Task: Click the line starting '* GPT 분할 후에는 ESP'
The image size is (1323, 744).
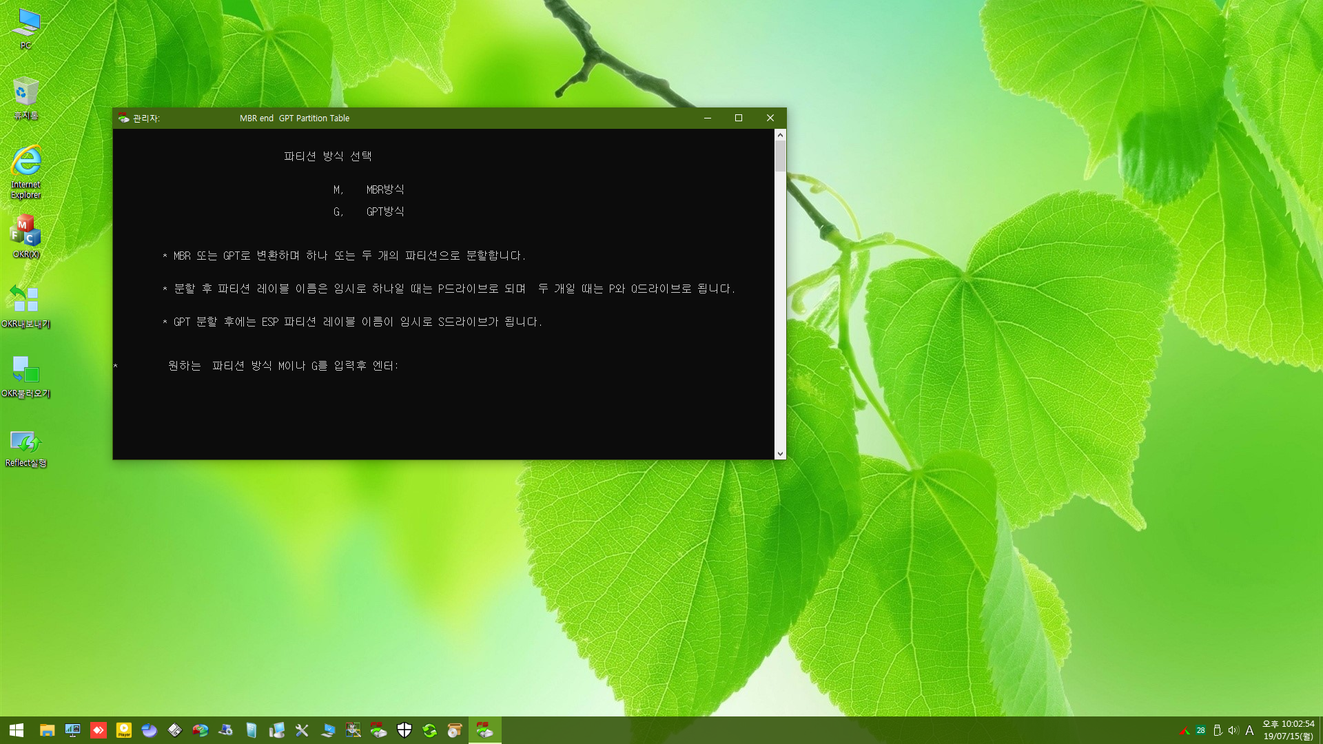Action: [x=352, y=322]
